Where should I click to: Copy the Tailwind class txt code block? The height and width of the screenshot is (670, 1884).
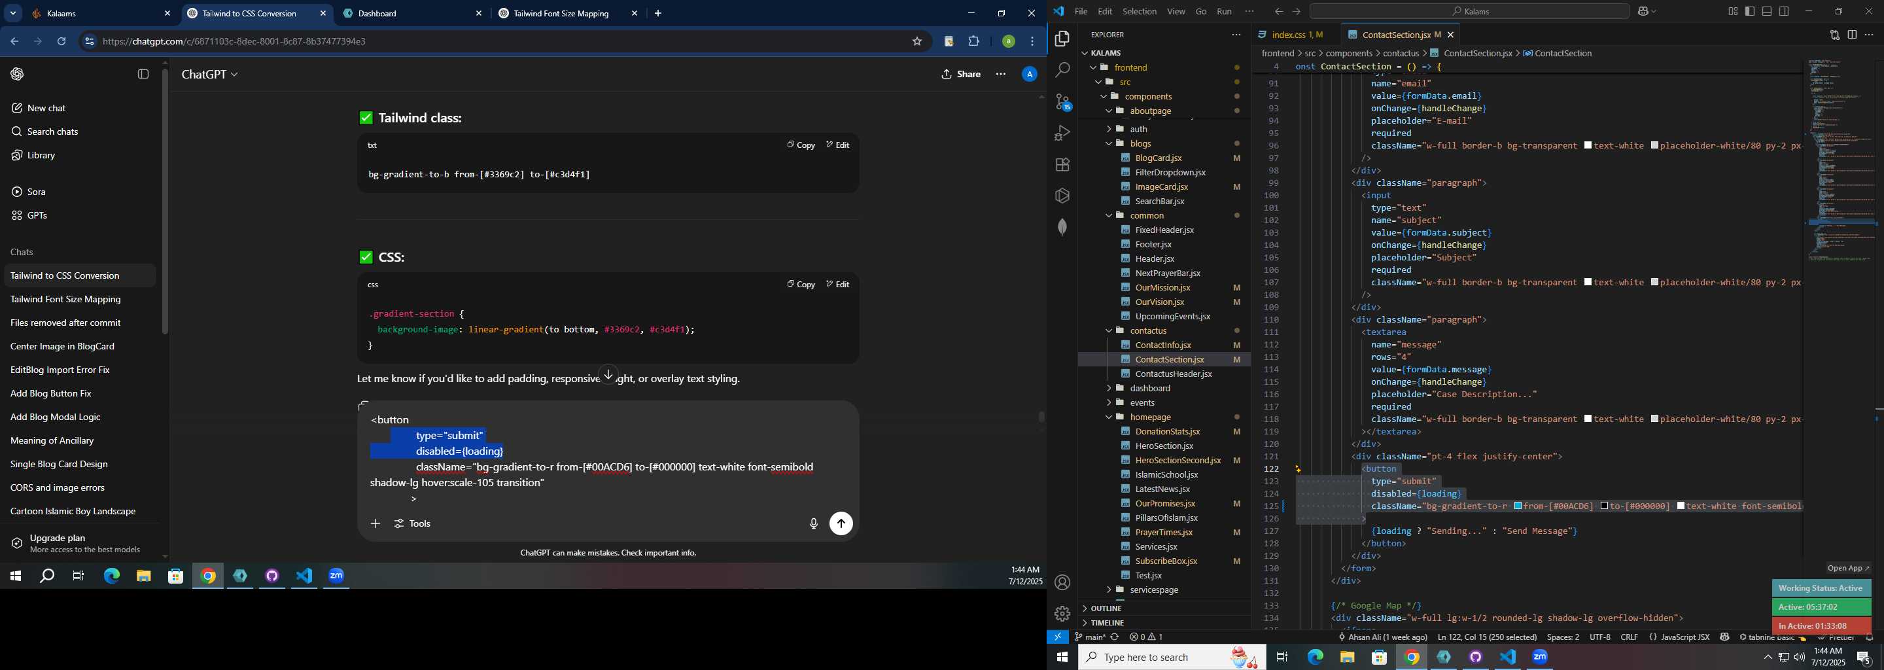point(801,145)
